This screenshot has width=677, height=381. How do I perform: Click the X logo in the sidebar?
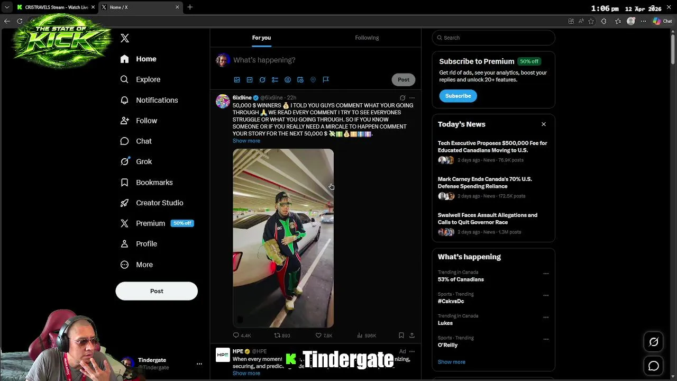[x=125, y=38]
